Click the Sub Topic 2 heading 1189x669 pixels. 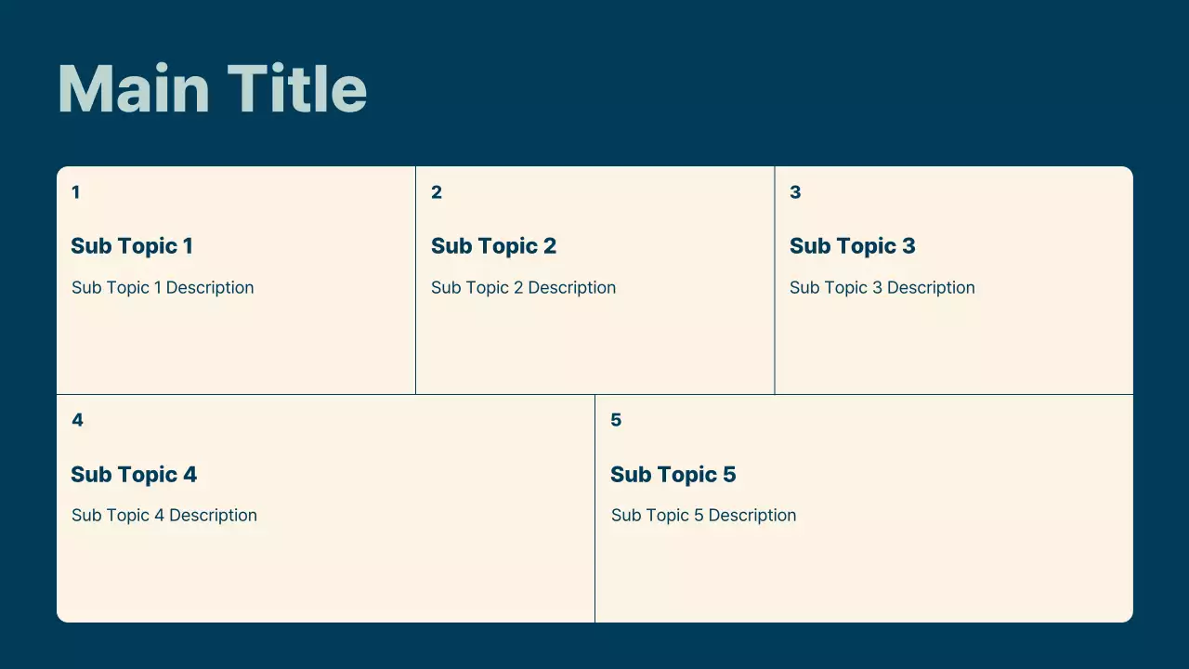(x=493, y=246)
